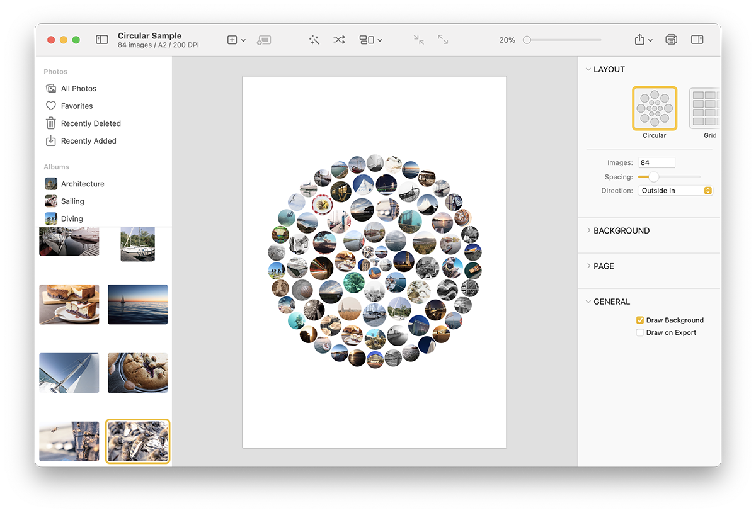Select the sailboat at sunset thumbnail
Viewport: 756px width, 513px height.
(137, 305)
